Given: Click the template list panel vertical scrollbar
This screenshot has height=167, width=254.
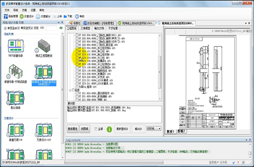Looking at the screenshot, I should coord(63,96).
